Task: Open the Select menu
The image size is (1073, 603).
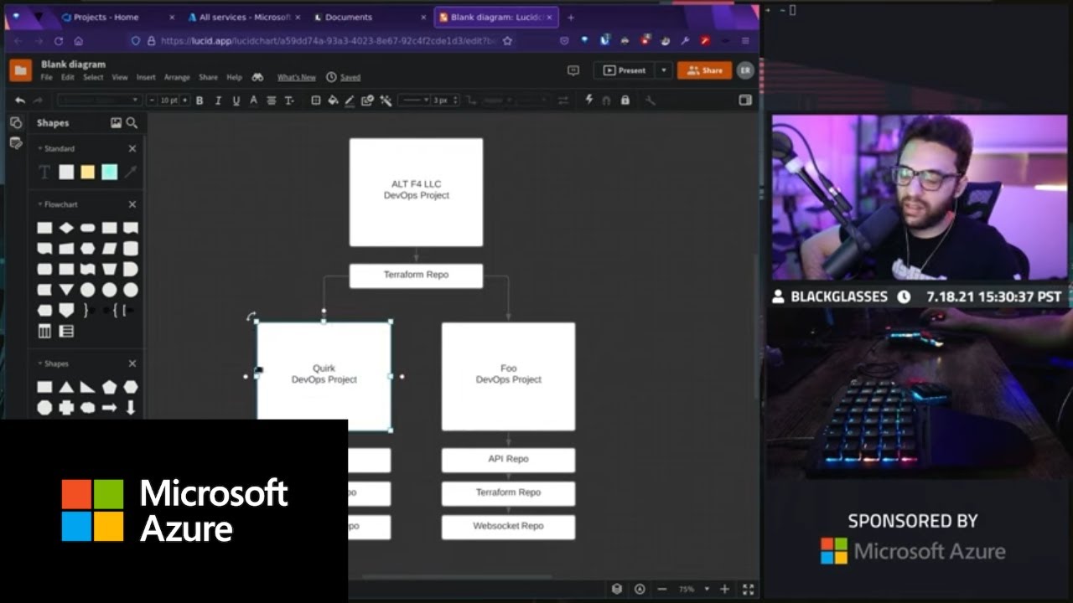Action: coord(93,77)
